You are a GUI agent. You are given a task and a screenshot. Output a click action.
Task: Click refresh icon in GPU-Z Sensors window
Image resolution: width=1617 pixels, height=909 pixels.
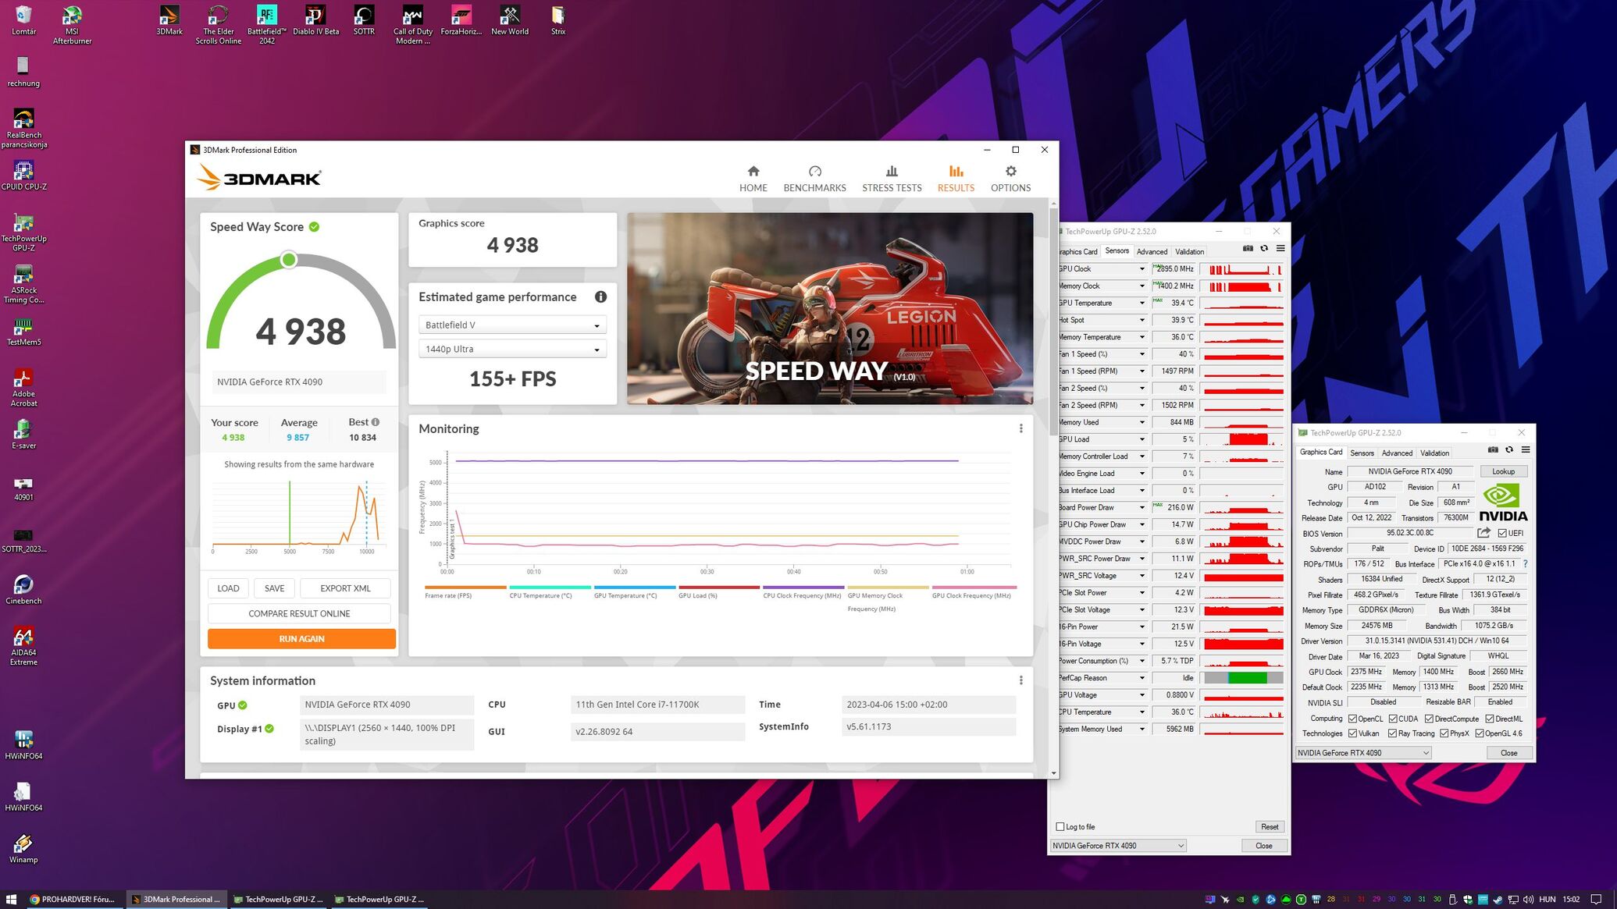1264,249
